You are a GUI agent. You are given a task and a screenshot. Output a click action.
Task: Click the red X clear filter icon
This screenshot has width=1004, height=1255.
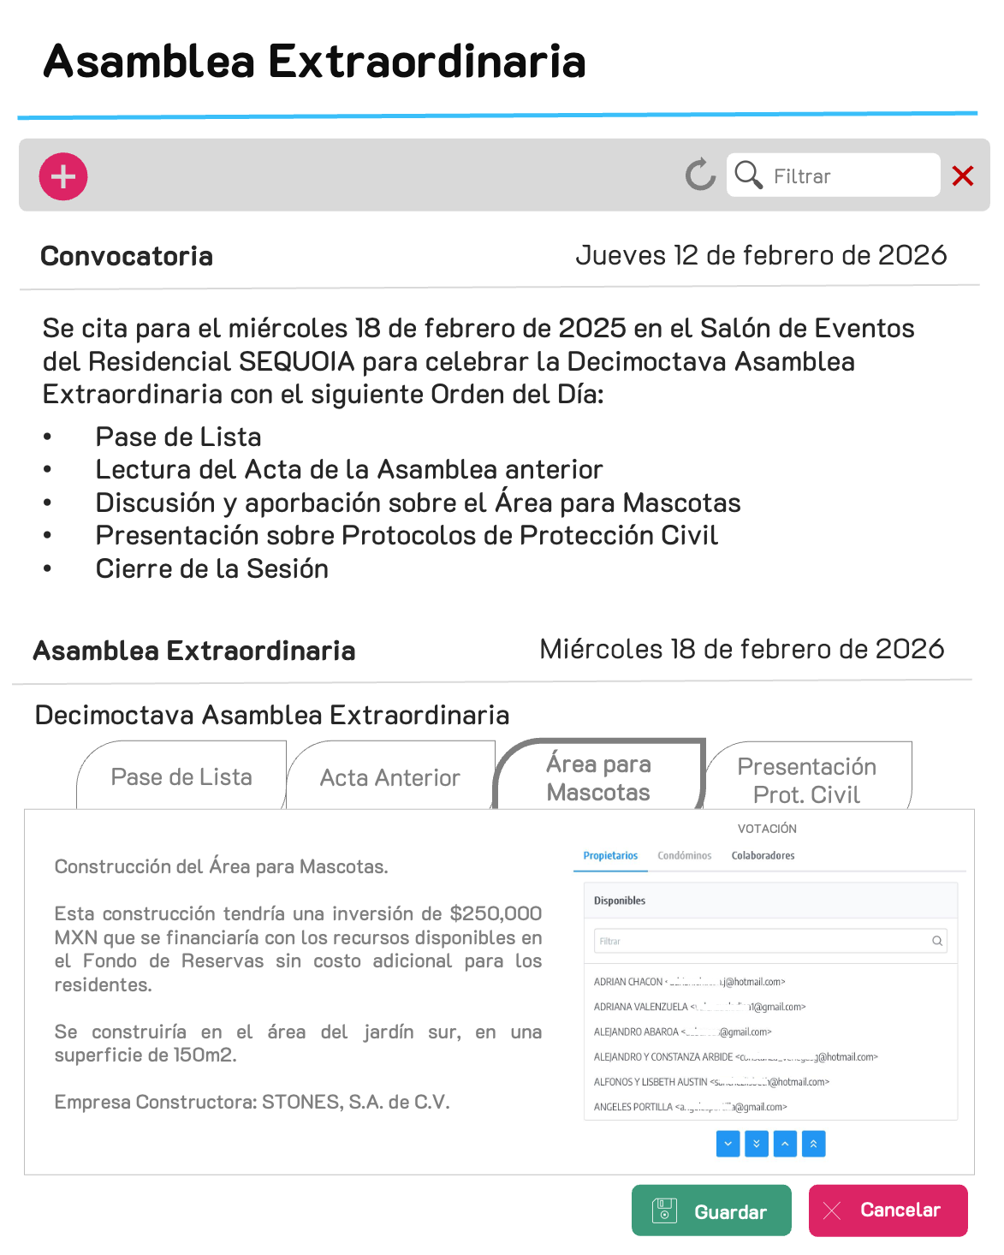[x=963, y=176]
